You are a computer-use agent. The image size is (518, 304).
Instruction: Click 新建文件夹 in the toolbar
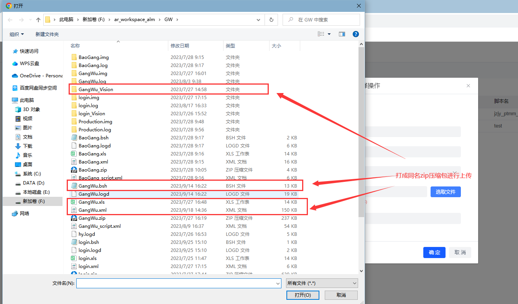click(47, 34)
